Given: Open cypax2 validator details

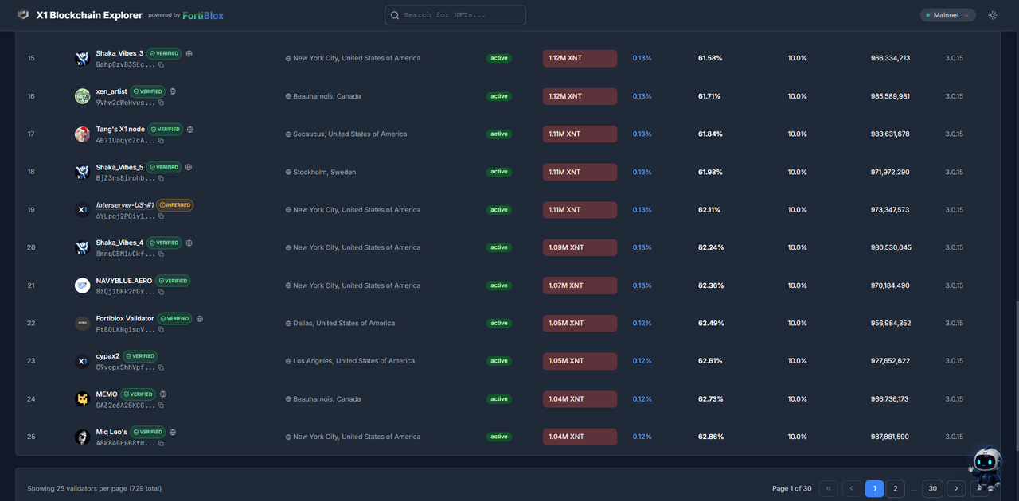Looking at the screenshot, I should [x=107, y=356].
